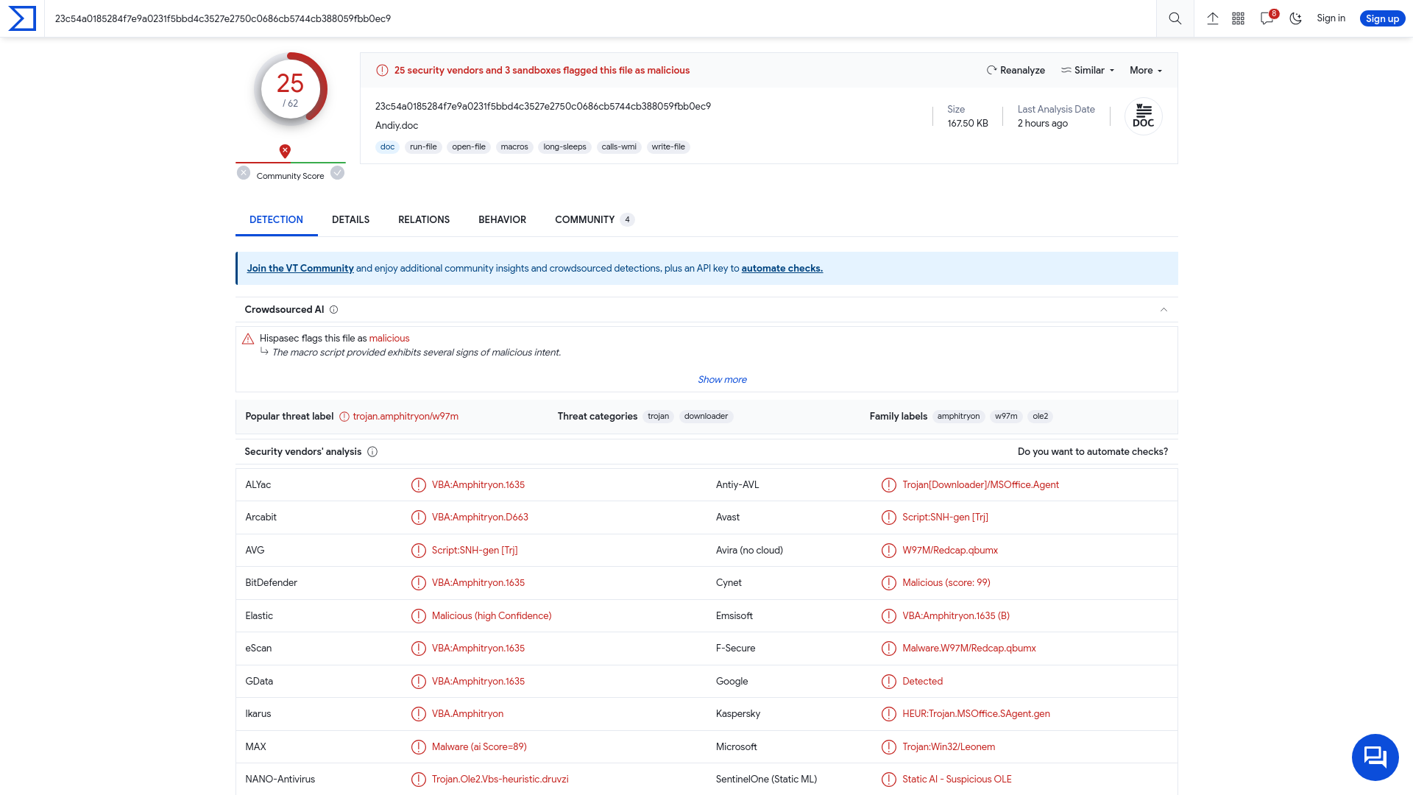Click community score upvote check icon
Screen dimensions: 1413x795
coord(337,173)
